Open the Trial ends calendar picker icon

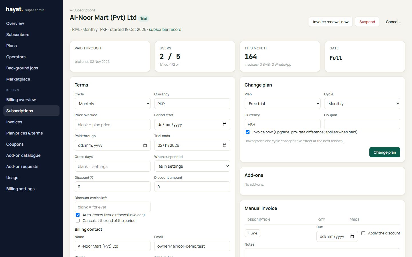point(225,145)
